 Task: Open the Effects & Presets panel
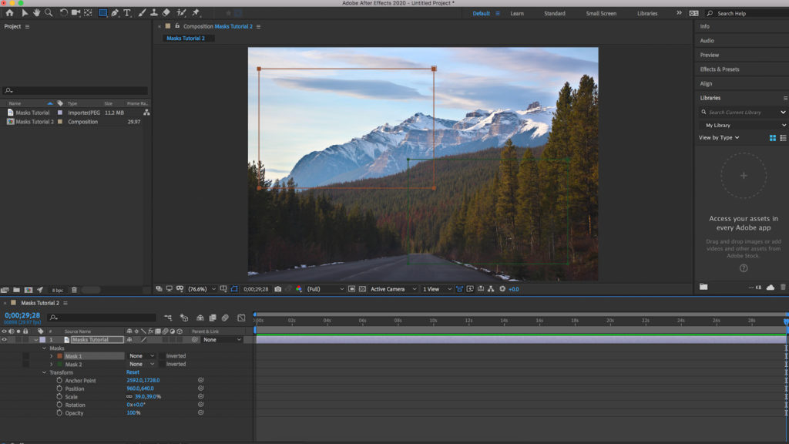(720, 69)
